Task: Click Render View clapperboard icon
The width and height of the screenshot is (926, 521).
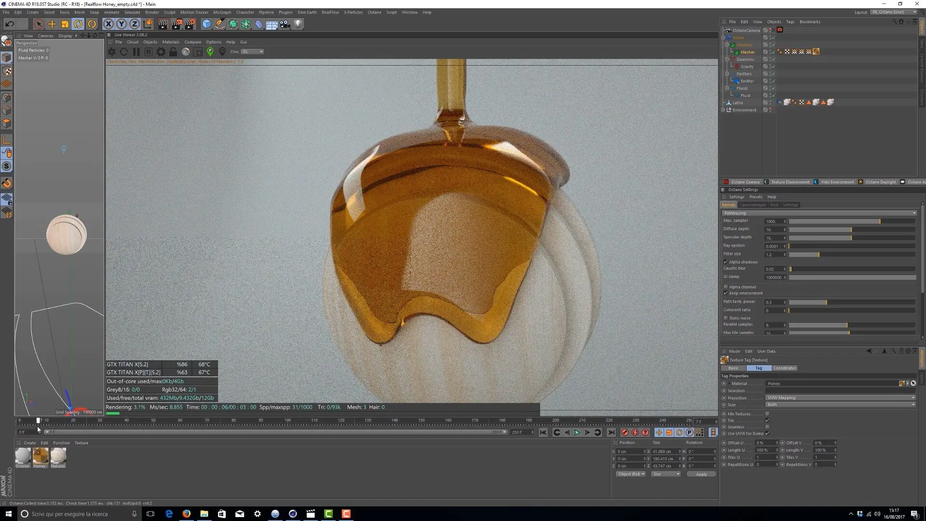Action: pos(163,24)
